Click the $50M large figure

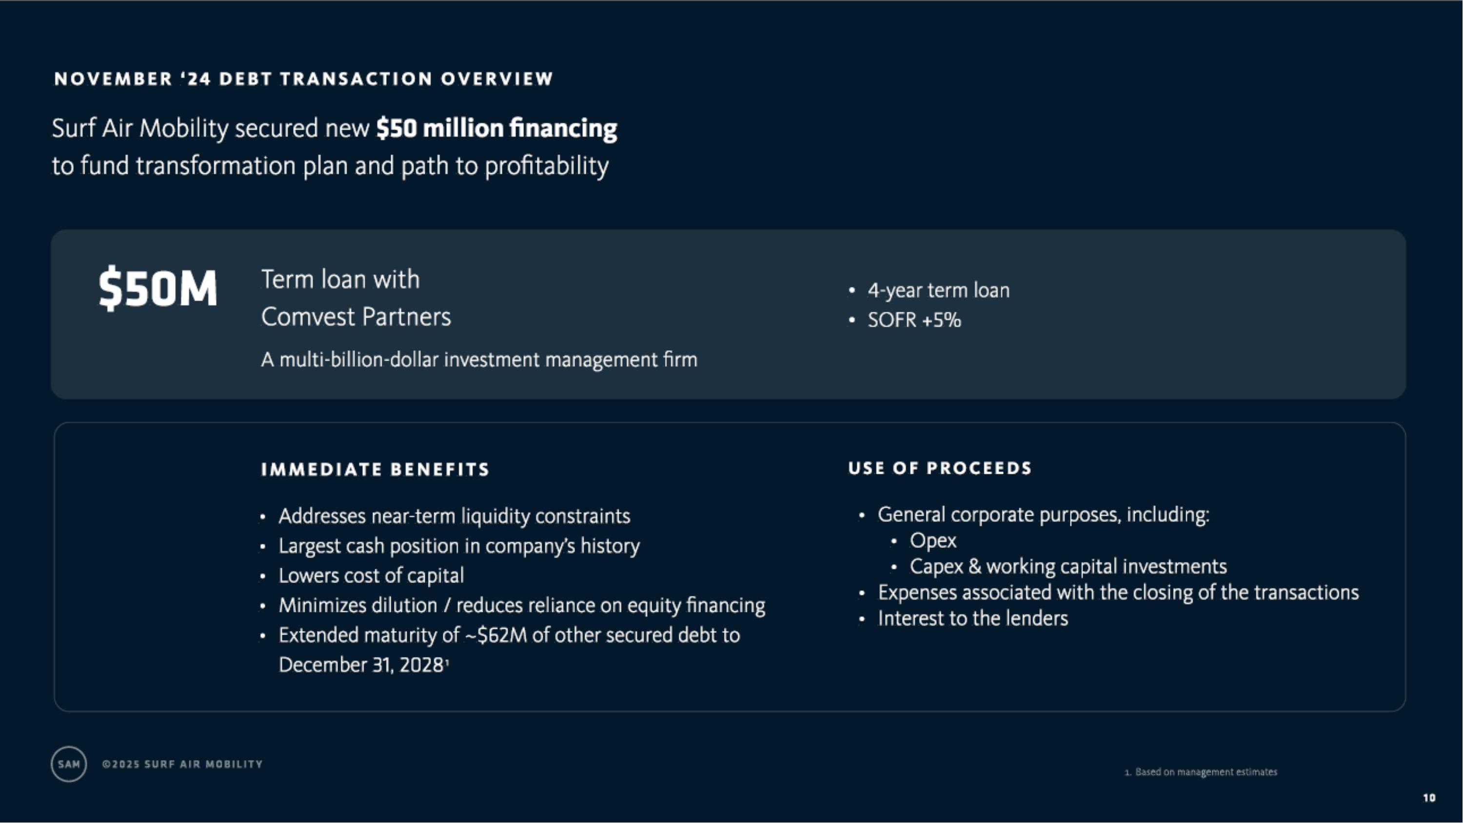158,288
